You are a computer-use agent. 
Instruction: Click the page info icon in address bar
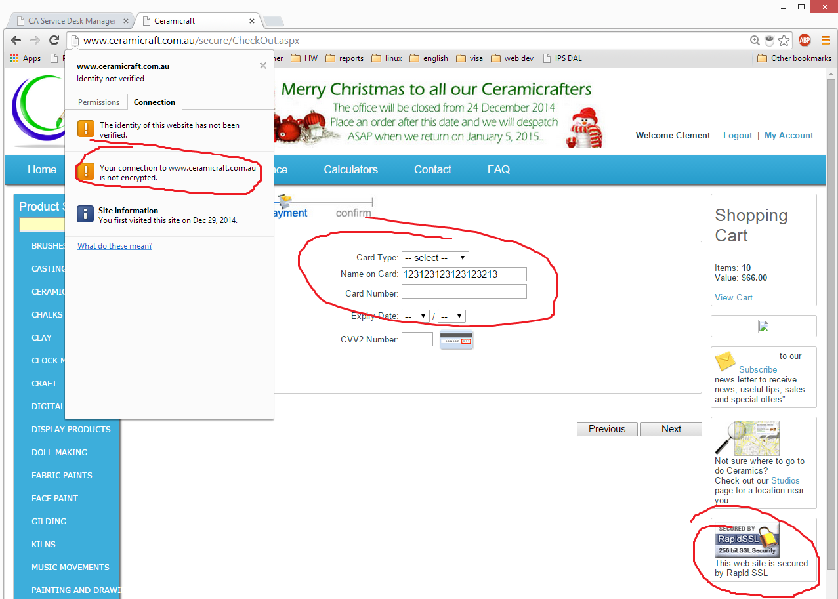click(x=75, y=40)
